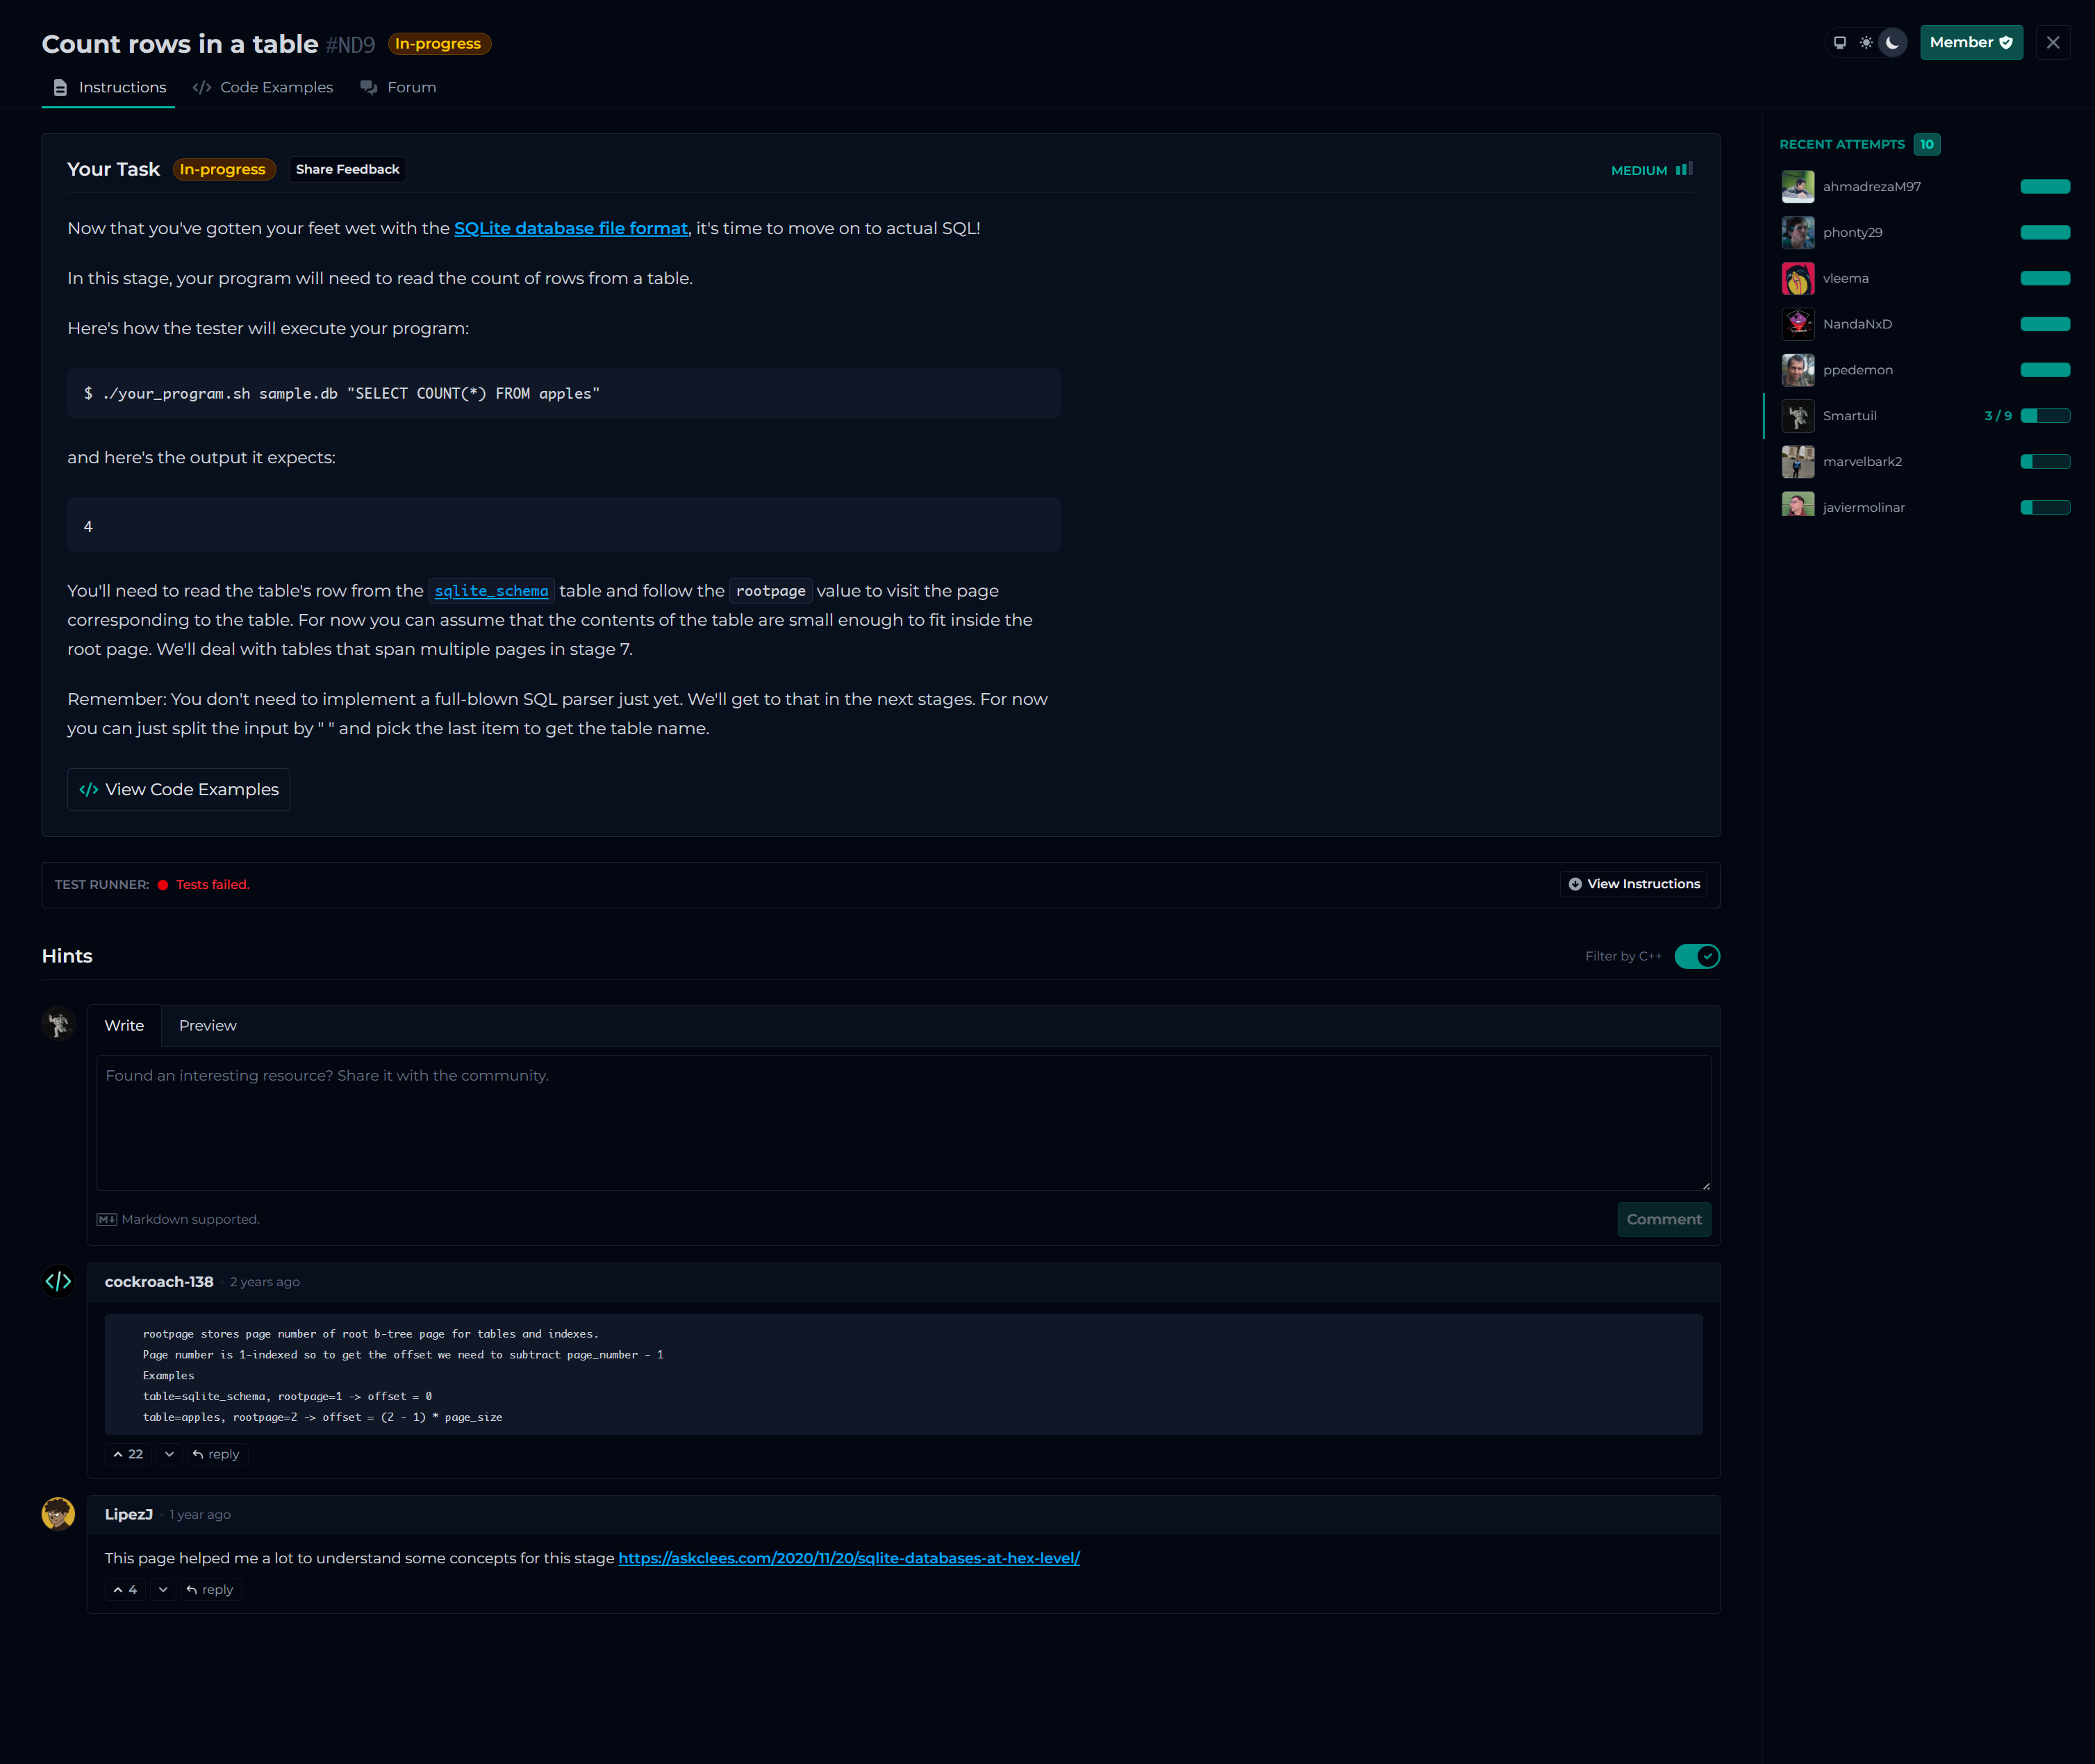Switch to the Preview tab in hints
2095x1764 pixels.
[x=207, y=1026]
